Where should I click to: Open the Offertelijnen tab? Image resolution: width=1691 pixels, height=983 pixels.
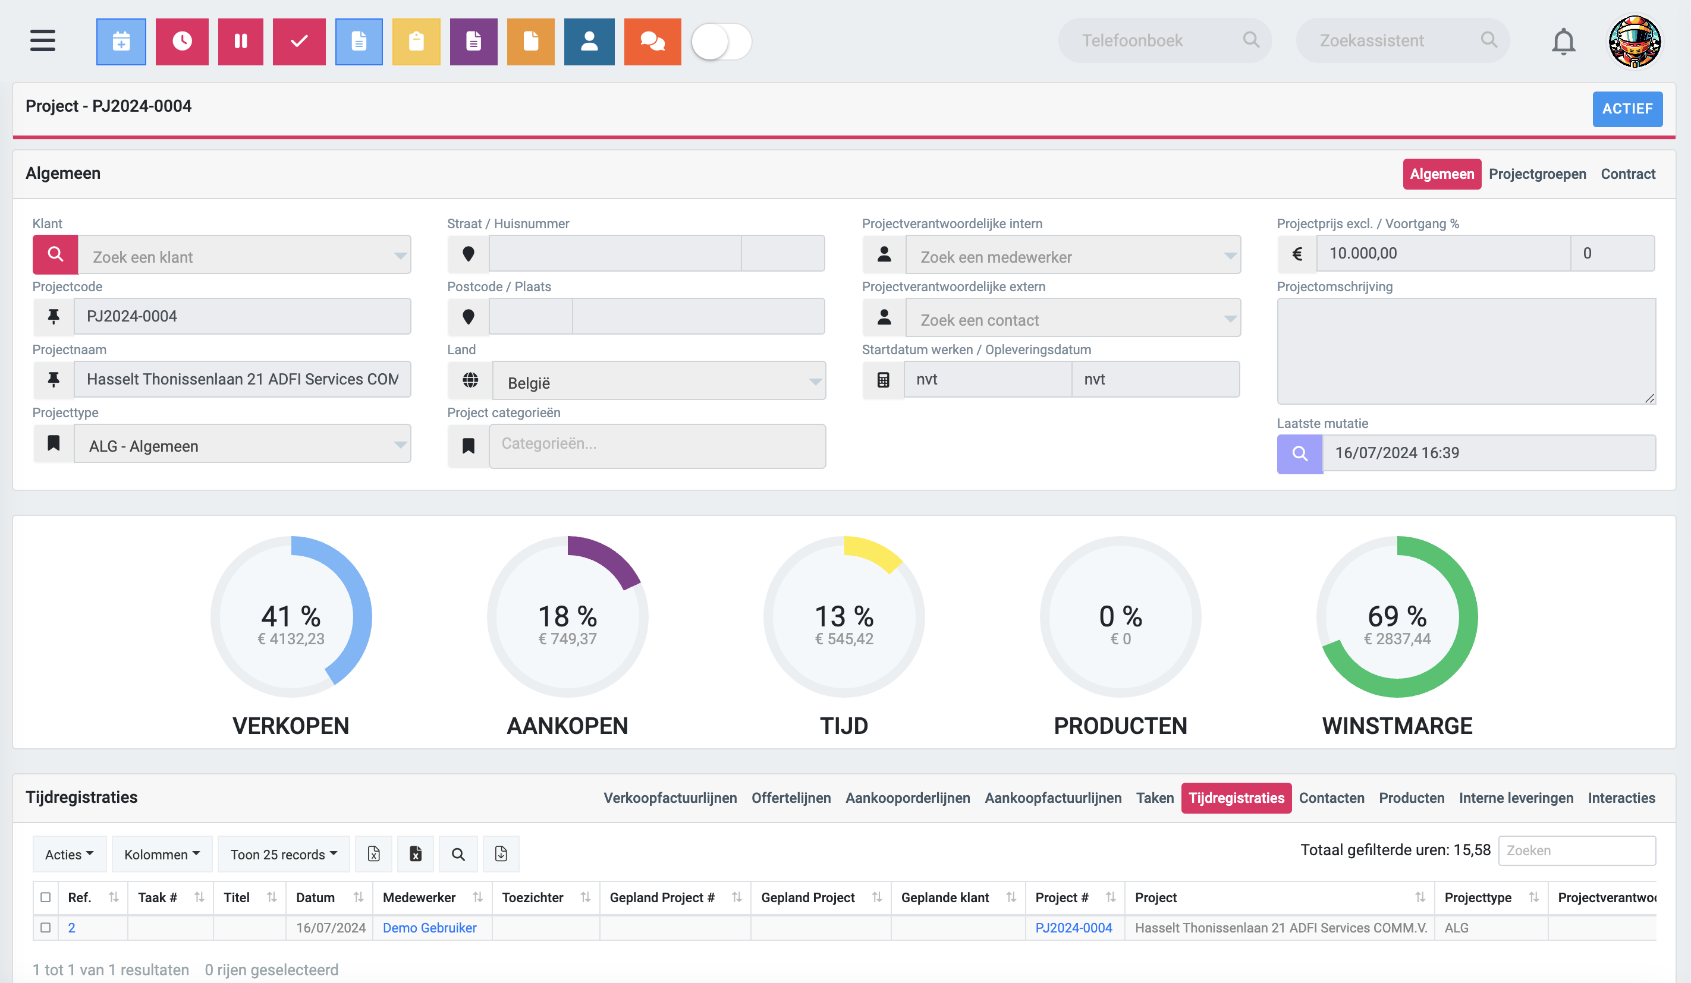tap(791, 798)
